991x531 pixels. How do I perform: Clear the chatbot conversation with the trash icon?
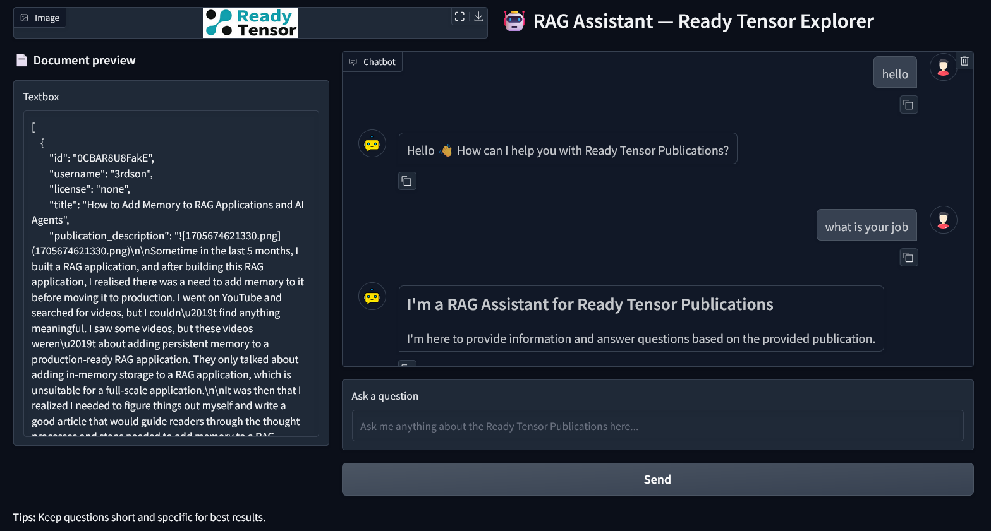[x=964, y=61]
